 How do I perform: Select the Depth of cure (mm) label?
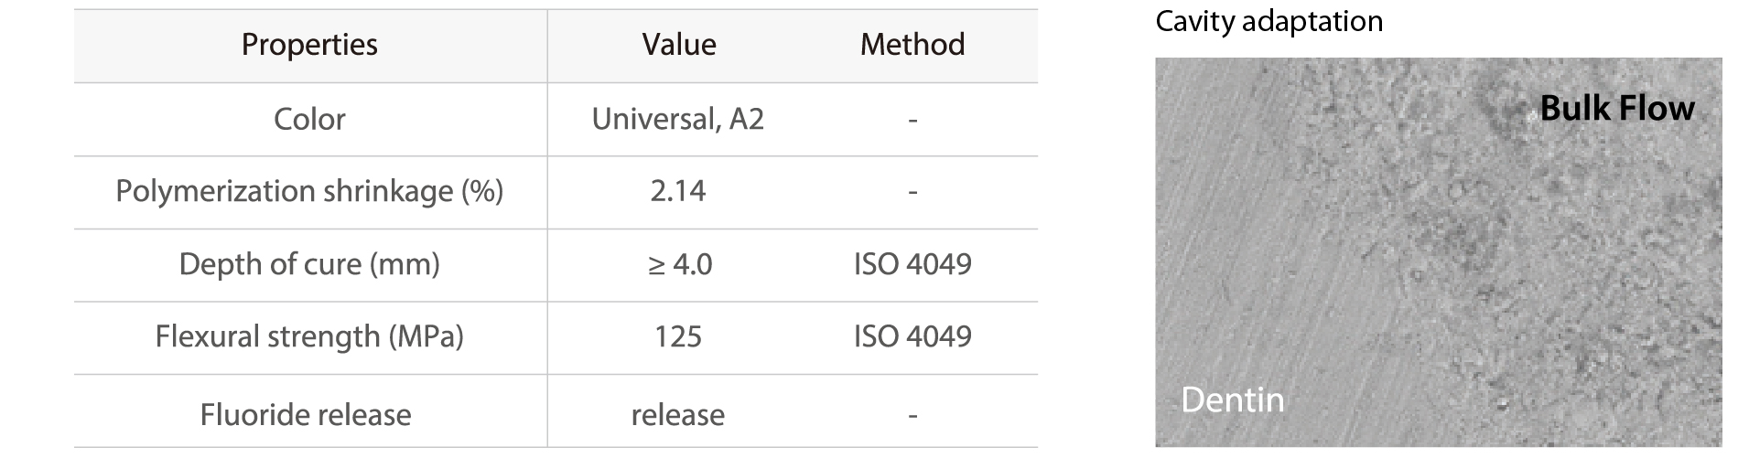pyautogui.click(x=309, y=264)
